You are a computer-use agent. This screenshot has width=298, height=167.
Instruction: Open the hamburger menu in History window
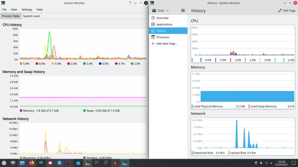coord(183,11)
